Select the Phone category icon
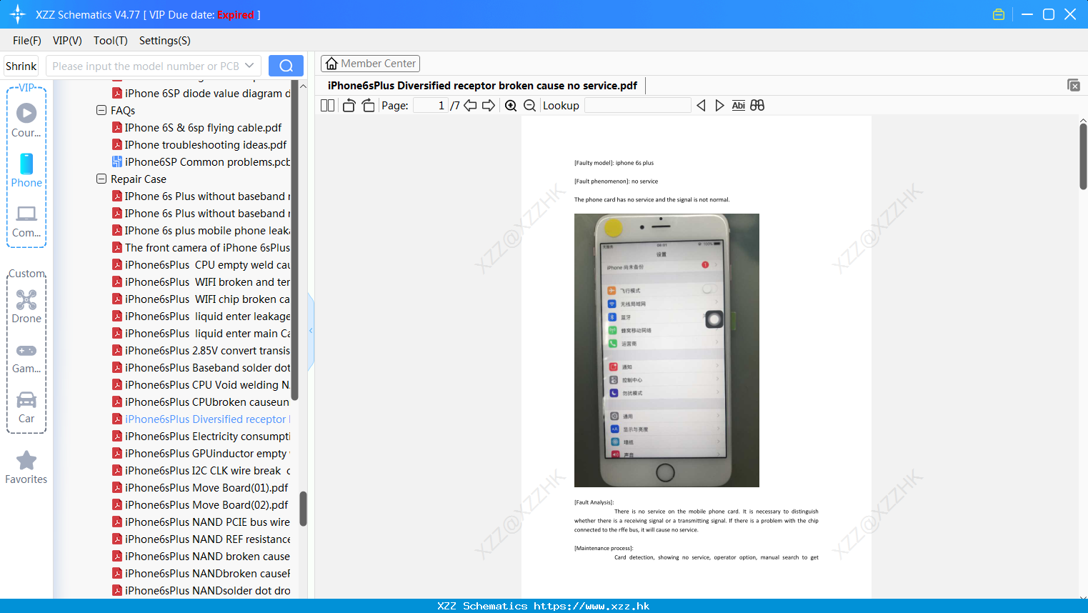This screenshot has height=613, width=1088. [x=26, y=171]
